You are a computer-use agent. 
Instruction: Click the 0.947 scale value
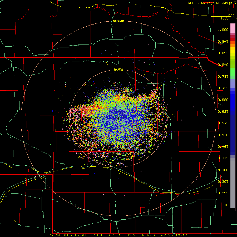tap(223, 41)
